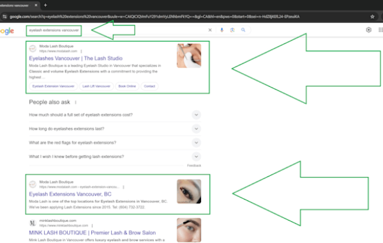Open the Mink Lash Boutique result thumbnail
Screen dimensions: 383x243
click(189, 230)
